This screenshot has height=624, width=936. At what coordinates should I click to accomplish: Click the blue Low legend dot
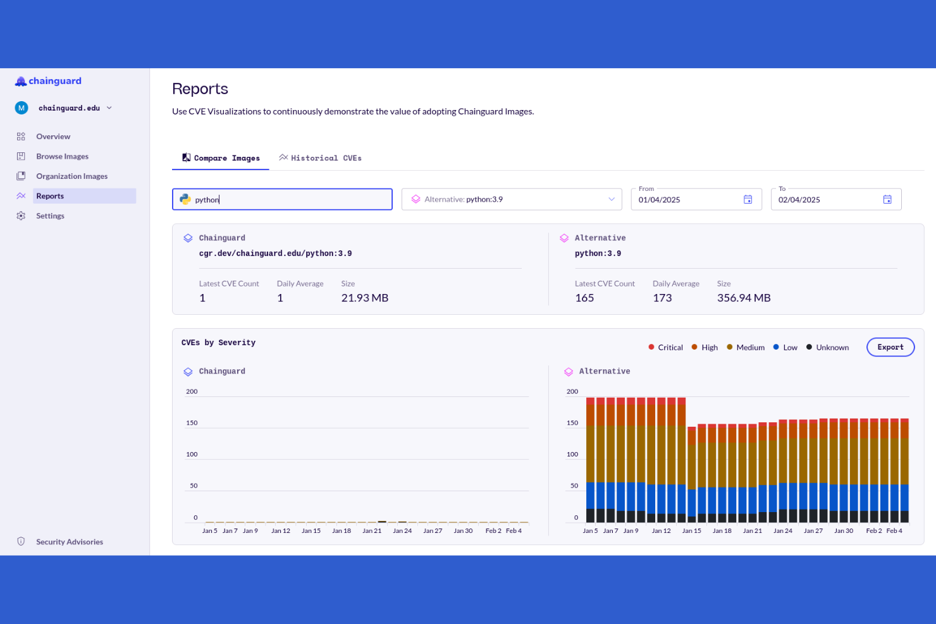[x=776, y=347]
